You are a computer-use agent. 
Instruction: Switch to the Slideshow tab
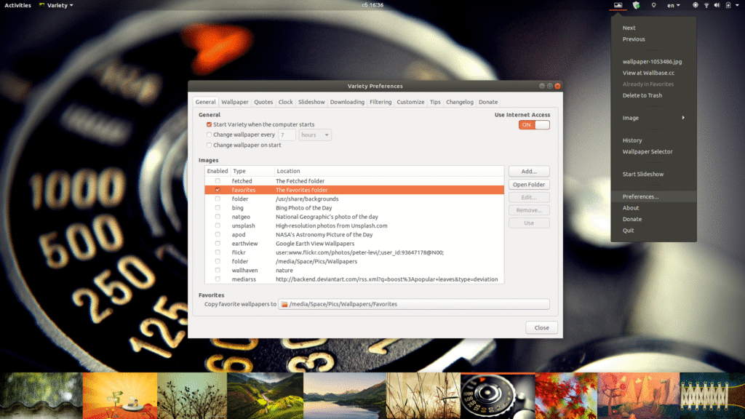coord(311,102)
